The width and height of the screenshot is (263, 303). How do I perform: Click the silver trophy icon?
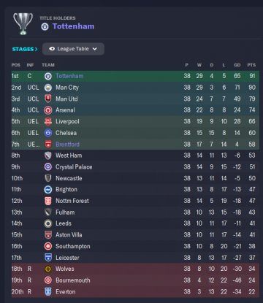[23, 23]
